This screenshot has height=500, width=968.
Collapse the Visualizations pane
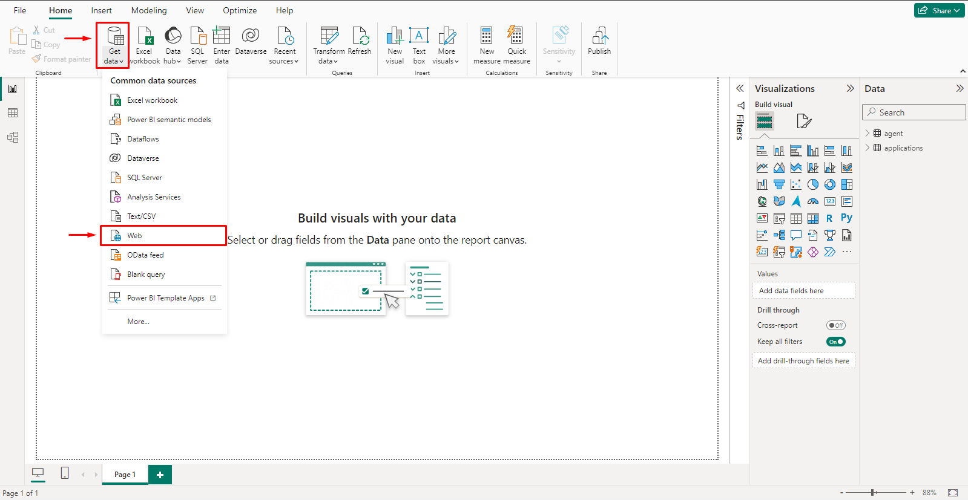(850, 88)
